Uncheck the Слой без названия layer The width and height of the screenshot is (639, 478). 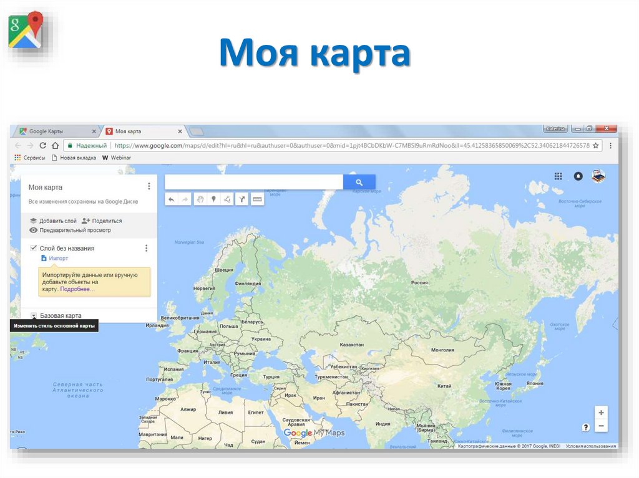tap(34, 248)
